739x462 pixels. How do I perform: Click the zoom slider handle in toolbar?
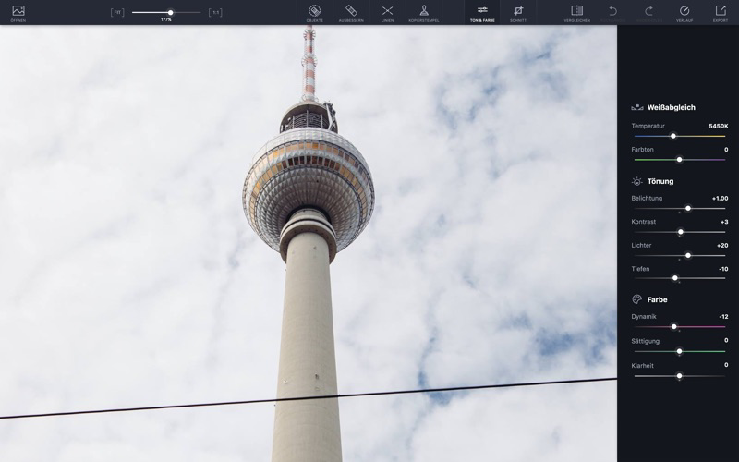click(171, 12)
